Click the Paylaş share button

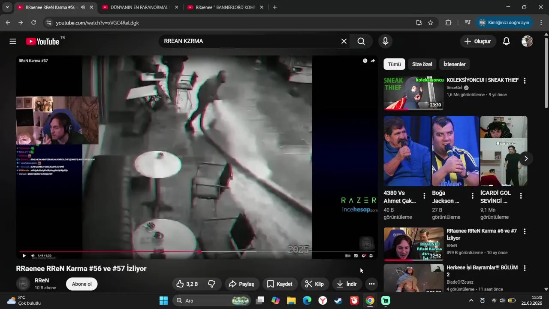242,284
